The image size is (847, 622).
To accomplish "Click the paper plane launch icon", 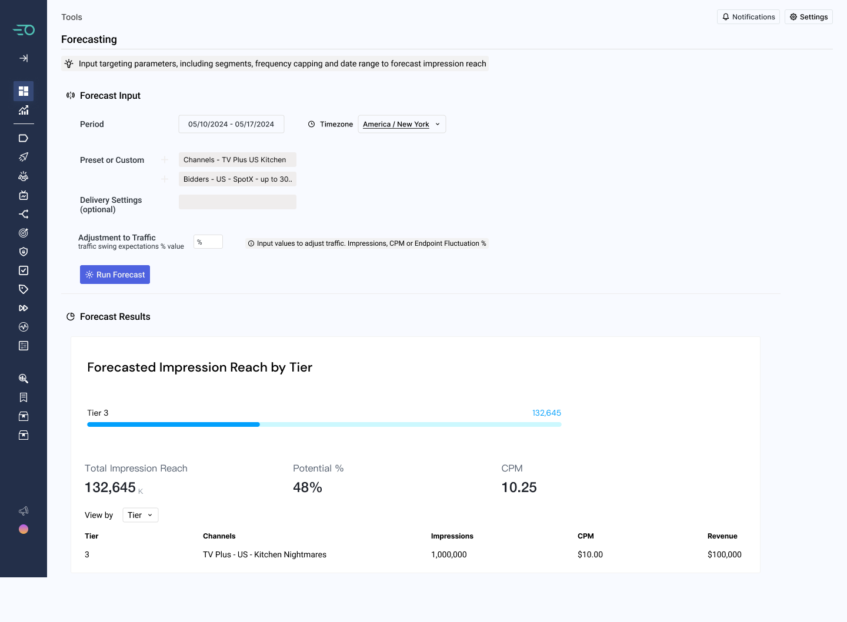I will click(24, 157).
